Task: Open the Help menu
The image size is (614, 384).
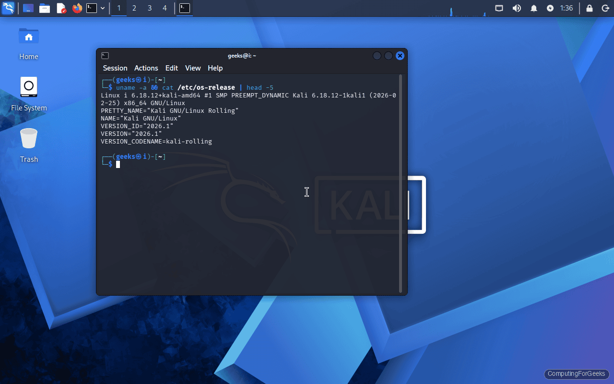Action: pos(215,68)
